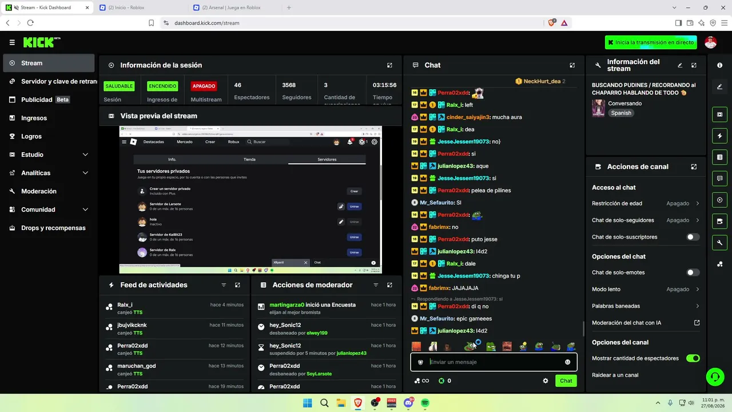Focus the Enviar un mensaje input field
Screen dimensions: 732x412
point(493,362)
